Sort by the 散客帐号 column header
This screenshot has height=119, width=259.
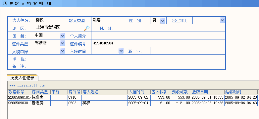click(x=19, y=92)
